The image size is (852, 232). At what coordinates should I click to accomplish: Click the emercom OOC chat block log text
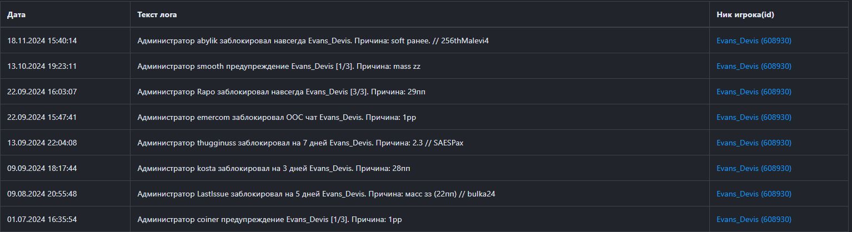tap(273, 117)
